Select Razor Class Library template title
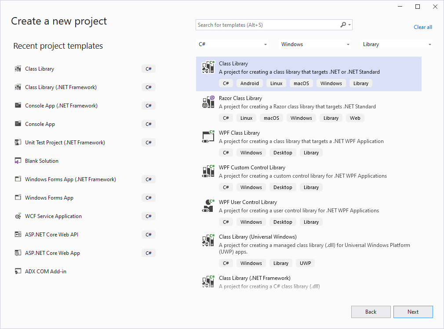 tap(240, 98)
